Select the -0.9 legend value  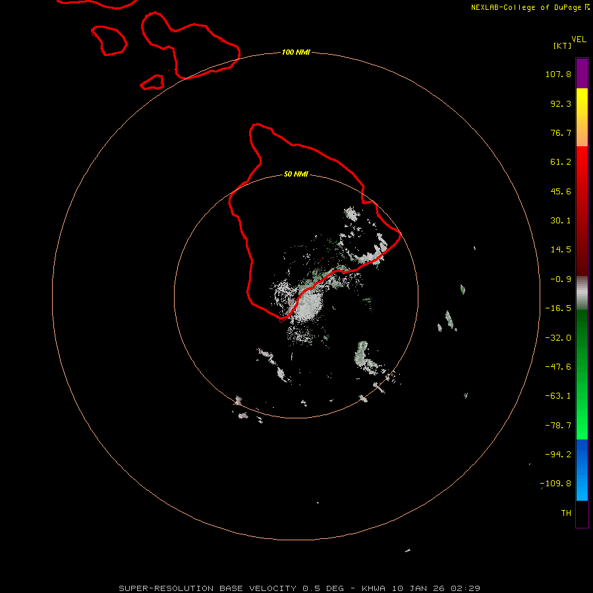561,279
